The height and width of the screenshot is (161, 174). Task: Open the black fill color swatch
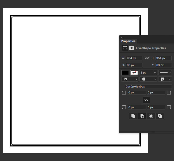pos(125,73)
